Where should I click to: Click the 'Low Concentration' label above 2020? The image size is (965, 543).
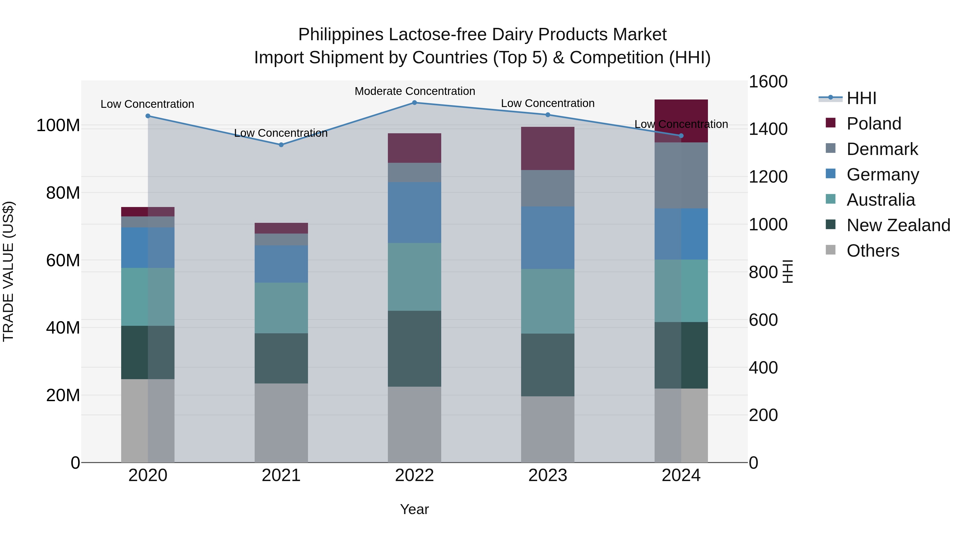147,104
